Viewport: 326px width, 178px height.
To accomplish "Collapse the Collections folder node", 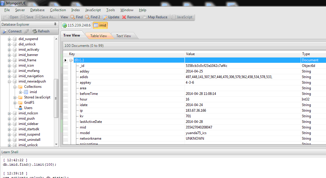I will pyautogui.click(x=15, y=87).
